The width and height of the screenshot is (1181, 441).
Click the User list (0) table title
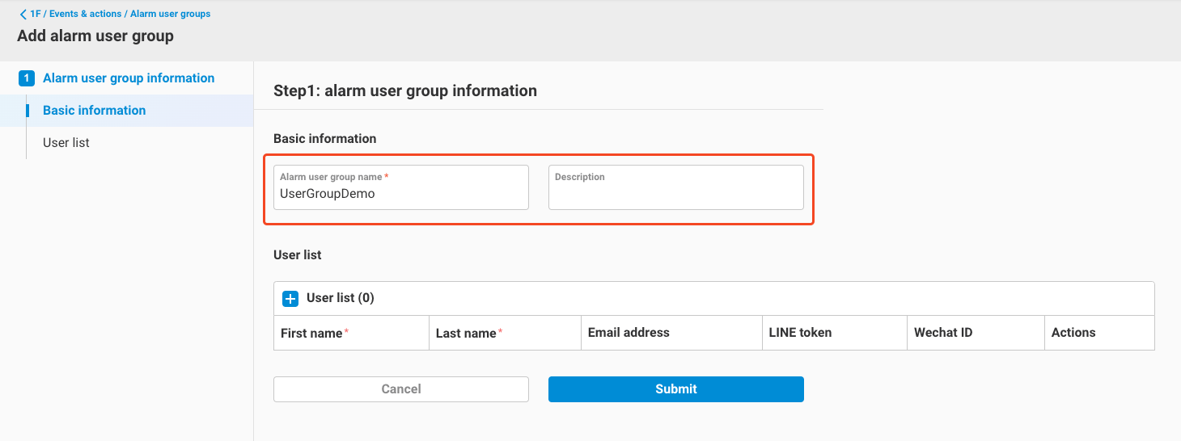(x=340, y=298)
